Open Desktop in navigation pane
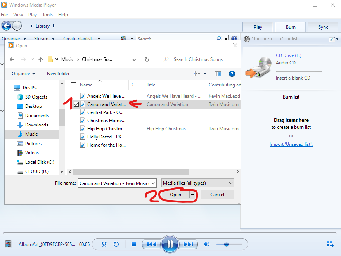The width and height of the screenshot is (341, 256). (x=33, y=106)
